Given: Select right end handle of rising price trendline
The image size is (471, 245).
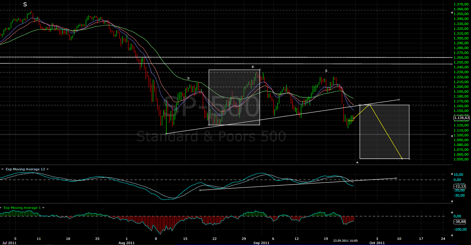Looking at the screenshot, I should tap(399, 100).
